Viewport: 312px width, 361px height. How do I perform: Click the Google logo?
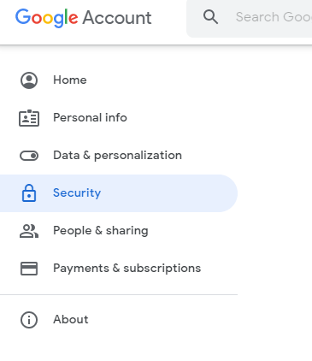[46, 18]
